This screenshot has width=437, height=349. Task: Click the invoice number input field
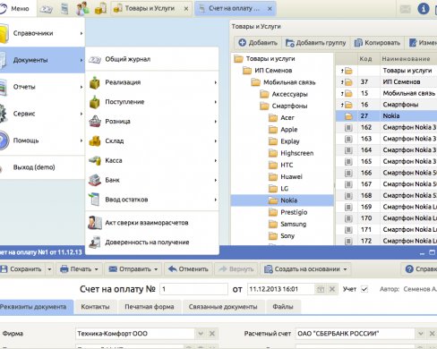193,289
